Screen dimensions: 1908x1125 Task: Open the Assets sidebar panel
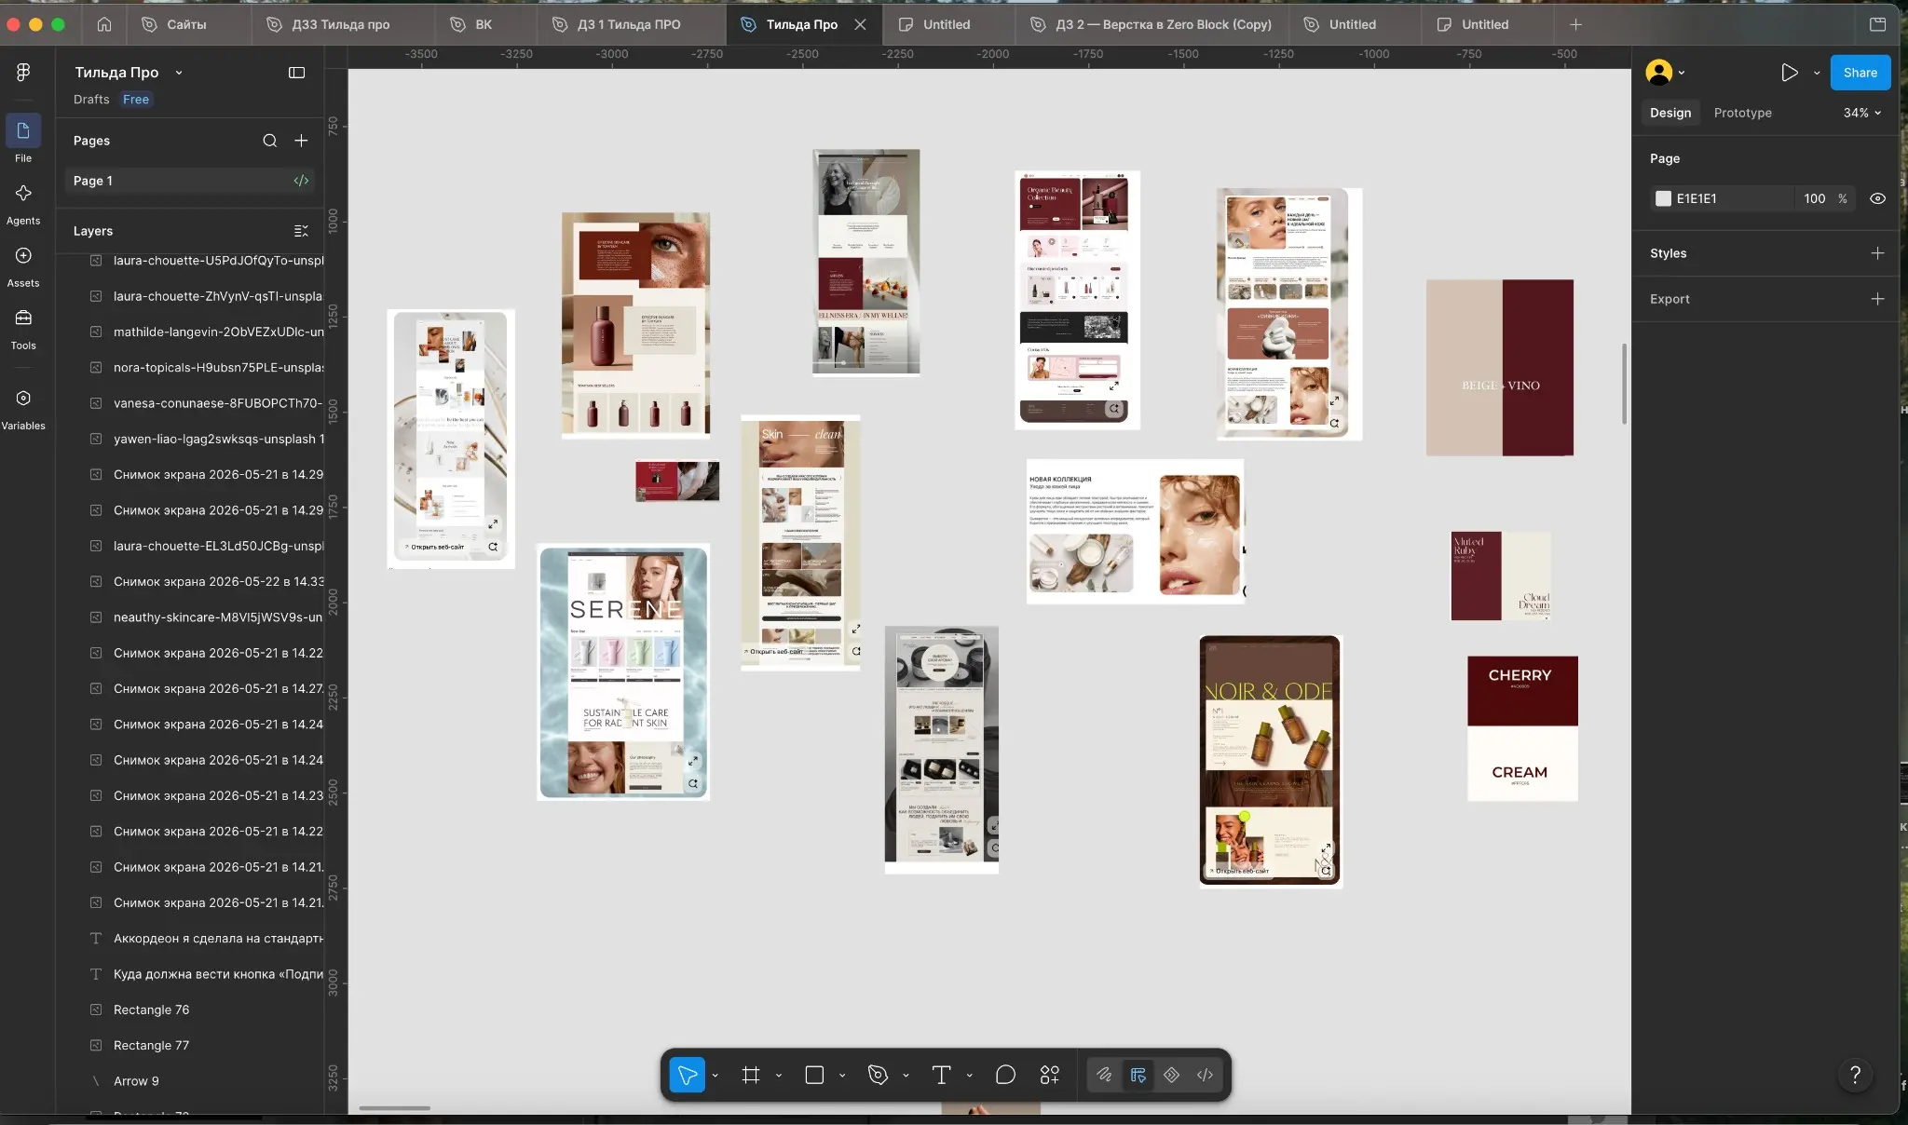point(23,266)
